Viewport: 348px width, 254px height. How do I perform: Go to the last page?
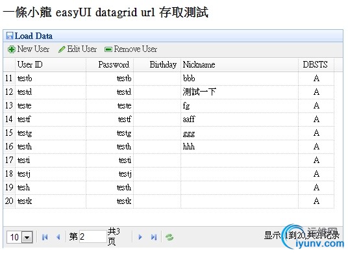154,237
